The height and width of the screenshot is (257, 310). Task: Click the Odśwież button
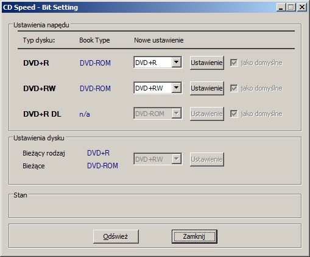click(x=116, y=236)
